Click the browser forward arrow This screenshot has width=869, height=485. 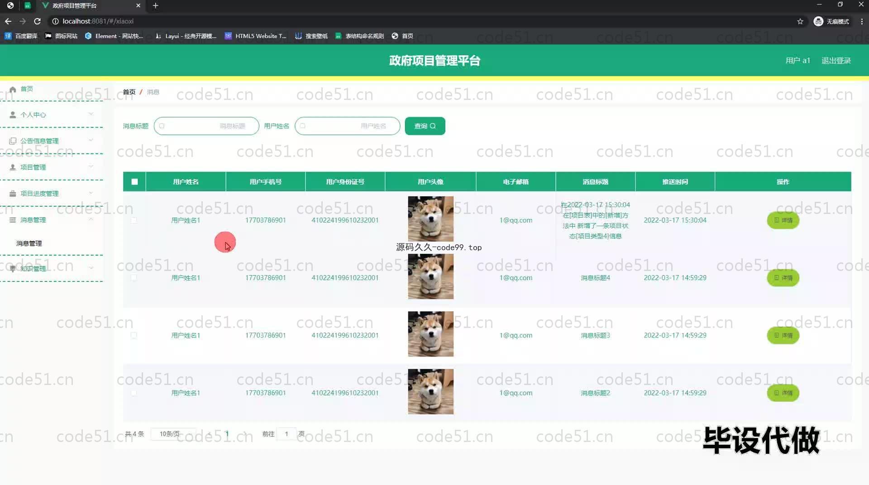click(23, 21)
